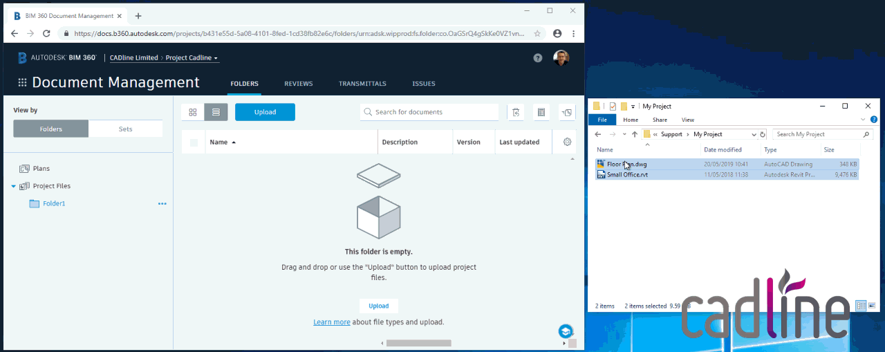Open the TRANSMITTALS tab
This screenshot has height=352, width=885.
pos(362,84)
